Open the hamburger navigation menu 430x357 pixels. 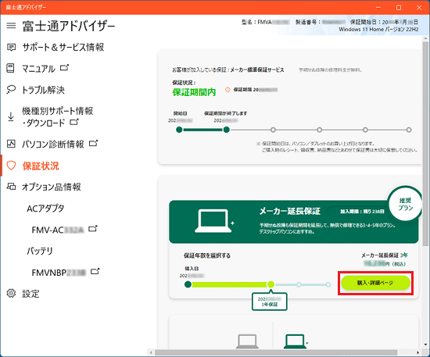[x=11, y=26]
